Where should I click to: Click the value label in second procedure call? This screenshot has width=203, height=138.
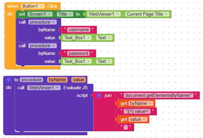click(50, 61)
